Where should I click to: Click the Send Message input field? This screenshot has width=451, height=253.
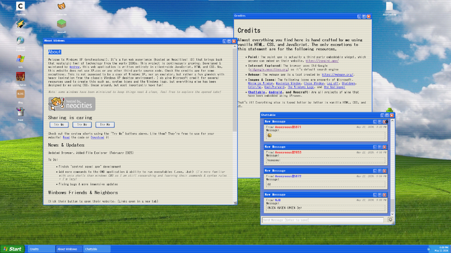tap(323, 220)
